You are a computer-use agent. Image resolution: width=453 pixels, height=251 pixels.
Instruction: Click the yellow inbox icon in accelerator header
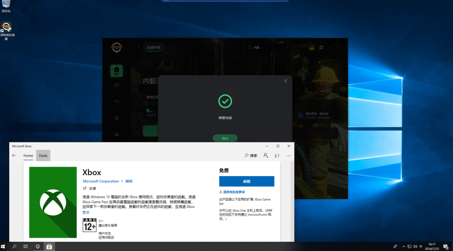click(x=312, y=47)
